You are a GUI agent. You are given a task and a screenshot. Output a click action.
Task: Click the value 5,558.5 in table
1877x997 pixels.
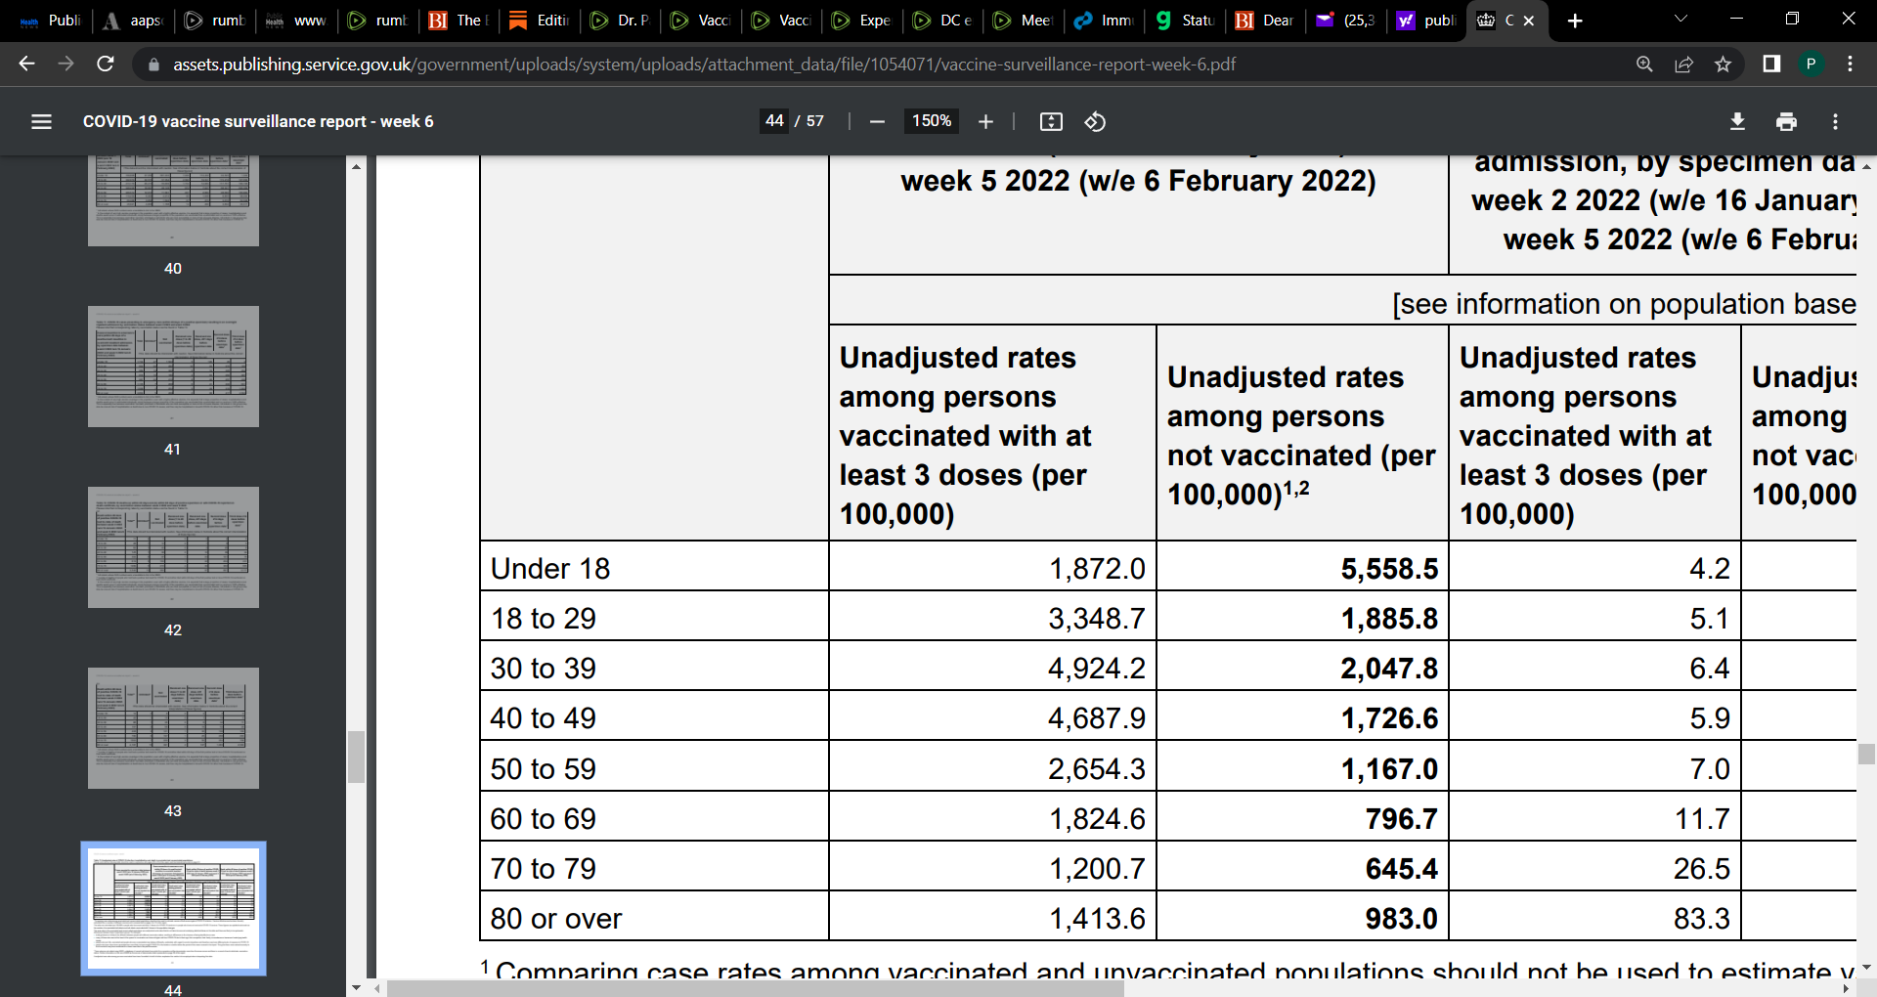[1389, 568]
